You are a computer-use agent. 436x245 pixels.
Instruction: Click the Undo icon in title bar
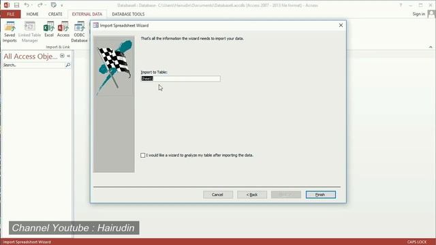27,5
